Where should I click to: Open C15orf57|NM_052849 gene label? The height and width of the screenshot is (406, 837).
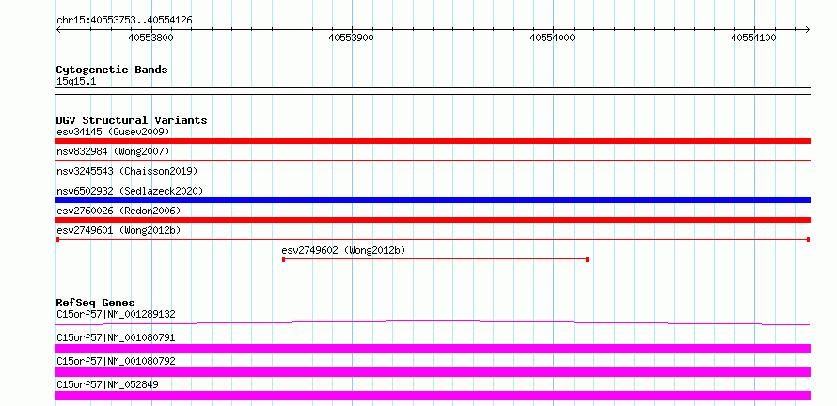(x=107, y=384)
